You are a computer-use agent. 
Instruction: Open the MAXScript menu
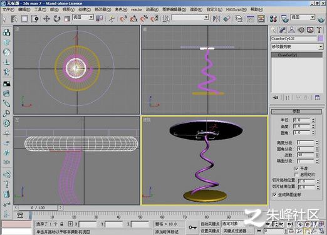(x=236, y=9)
